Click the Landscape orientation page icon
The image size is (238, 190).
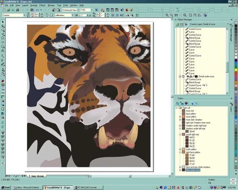[51, 15]
